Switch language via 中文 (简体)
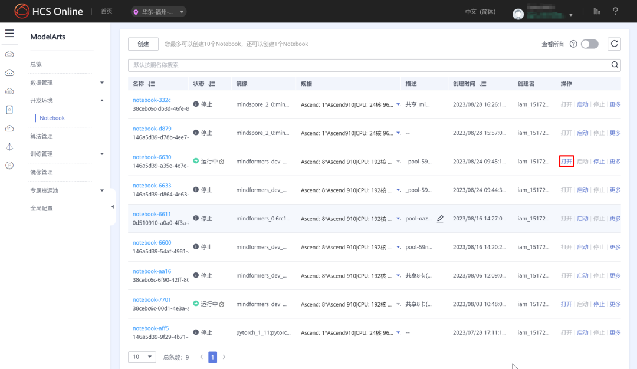The width and height of the screenshot is (637, 369). point(480,12)
